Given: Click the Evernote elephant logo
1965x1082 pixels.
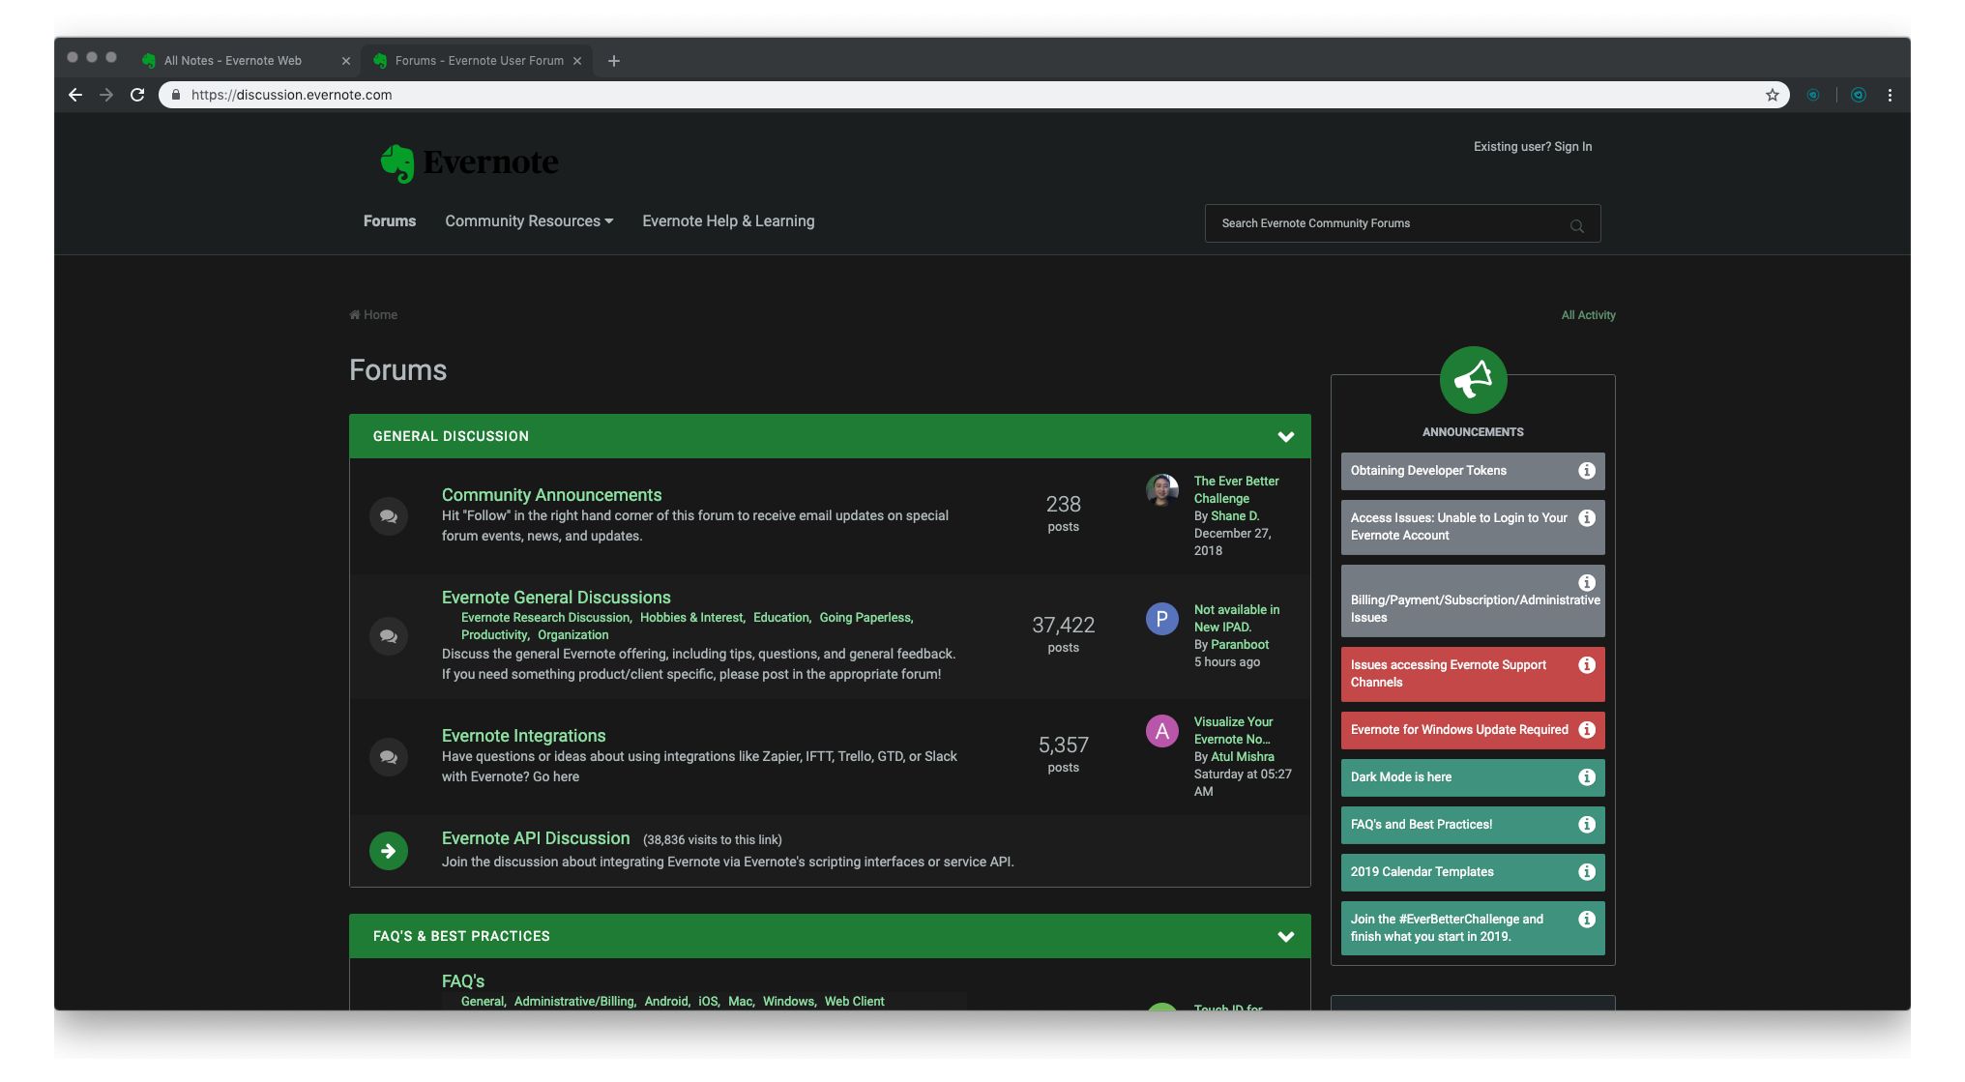Looking at the screenshot, I should pyautogui.click(x=396, y=163).
